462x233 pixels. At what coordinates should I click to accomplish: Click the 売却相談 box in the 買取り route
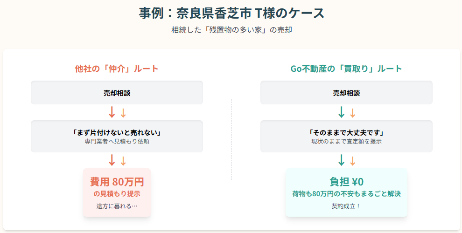pos(346,93)
